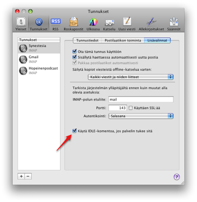197x202 pixels.
Task: Select the Gmail IMAP account
Action: pyautogui.click(x=39, y=59)
